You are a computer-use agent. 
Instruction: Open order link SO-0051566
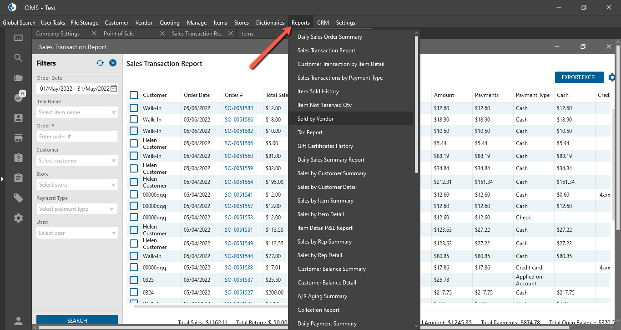click(x=238, y=143)
